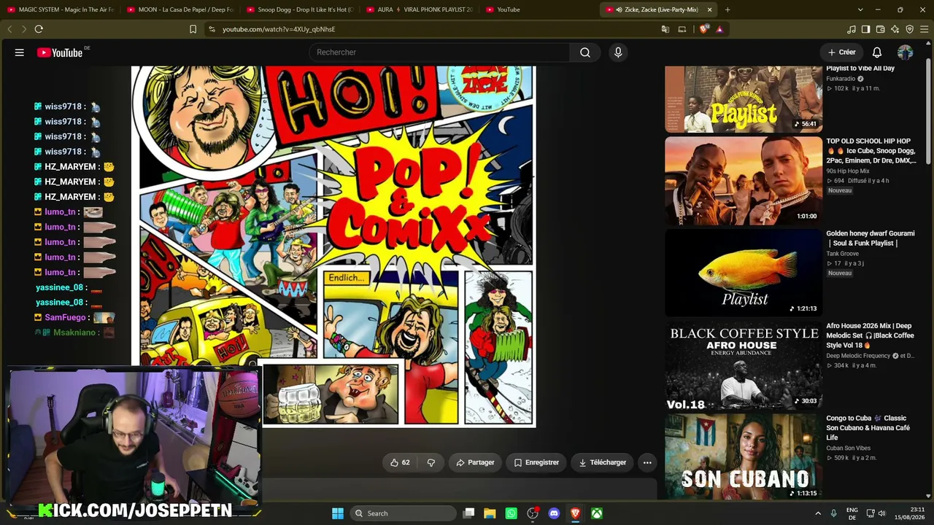934x525 pixels.
Task: Like the video with 62 likes
Action: (x=400, y=462)
